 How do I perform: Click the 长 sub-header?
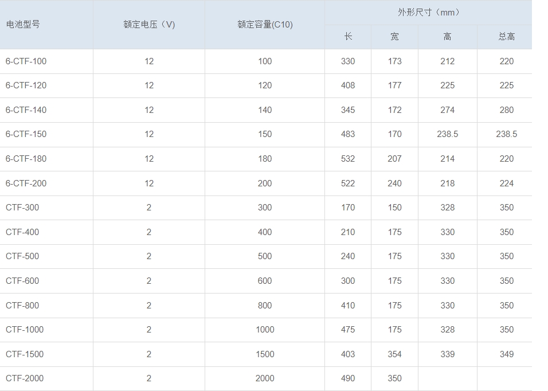(x=348, y=36)
